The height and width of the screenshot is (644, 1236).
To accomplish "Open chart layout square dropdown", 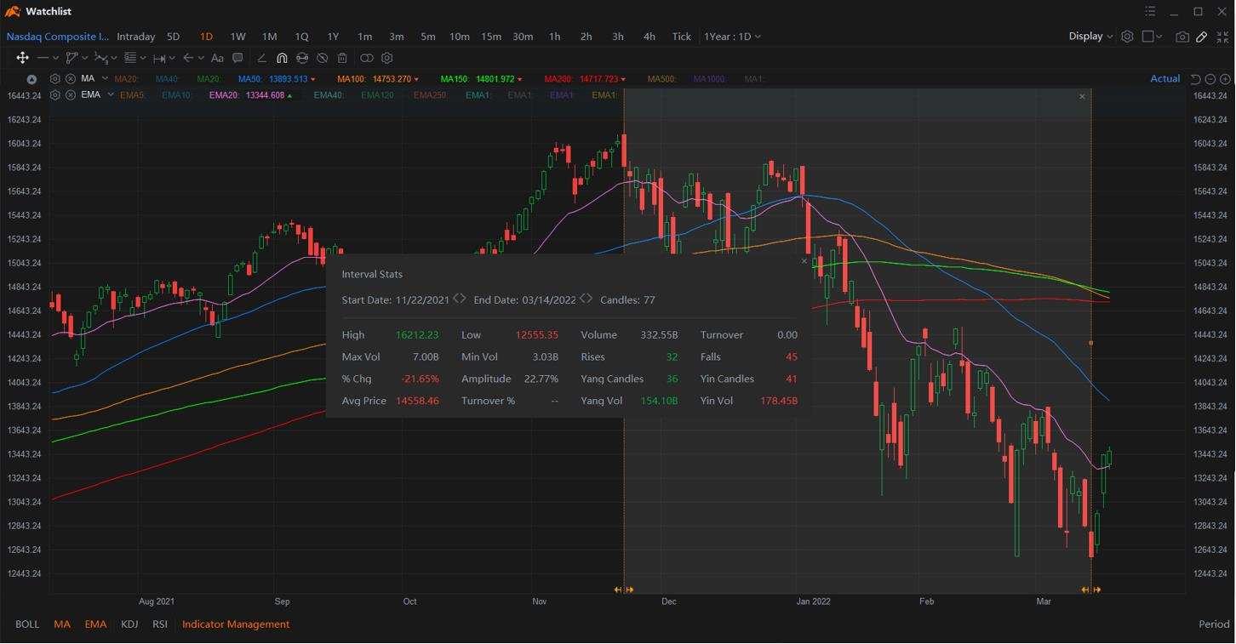I will (1152, 37).
